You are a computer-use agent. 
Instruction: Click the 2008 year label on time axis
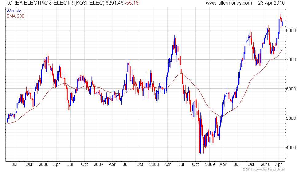click(x=154, y=164)
